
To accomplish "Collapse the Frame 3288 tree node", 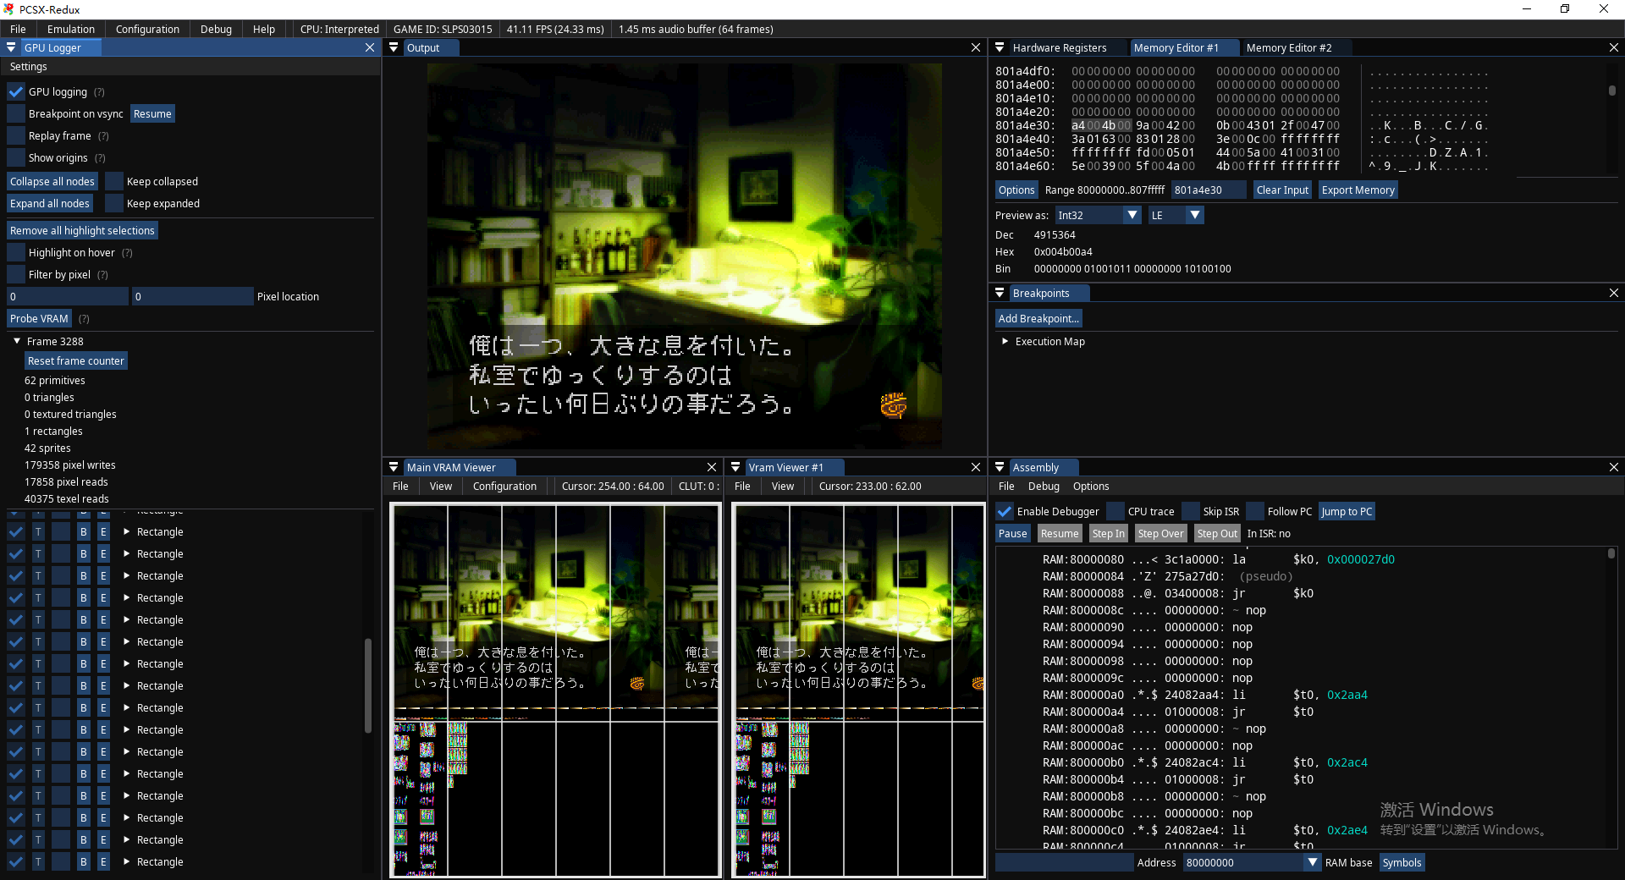I will pos(17,341).
